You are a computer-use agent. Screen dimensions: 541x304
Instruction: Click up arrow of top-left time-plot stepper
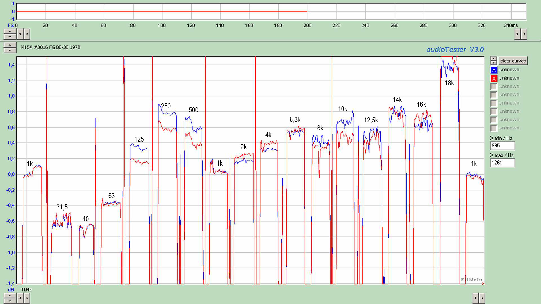point(10,32)
